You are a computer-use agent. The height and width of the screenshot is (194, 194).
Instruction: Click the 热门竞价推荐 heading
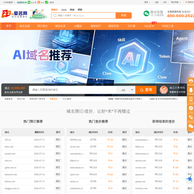98,121
